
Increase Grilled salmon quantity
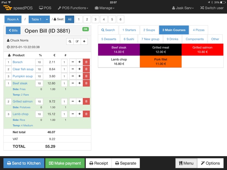coord(80,101)
